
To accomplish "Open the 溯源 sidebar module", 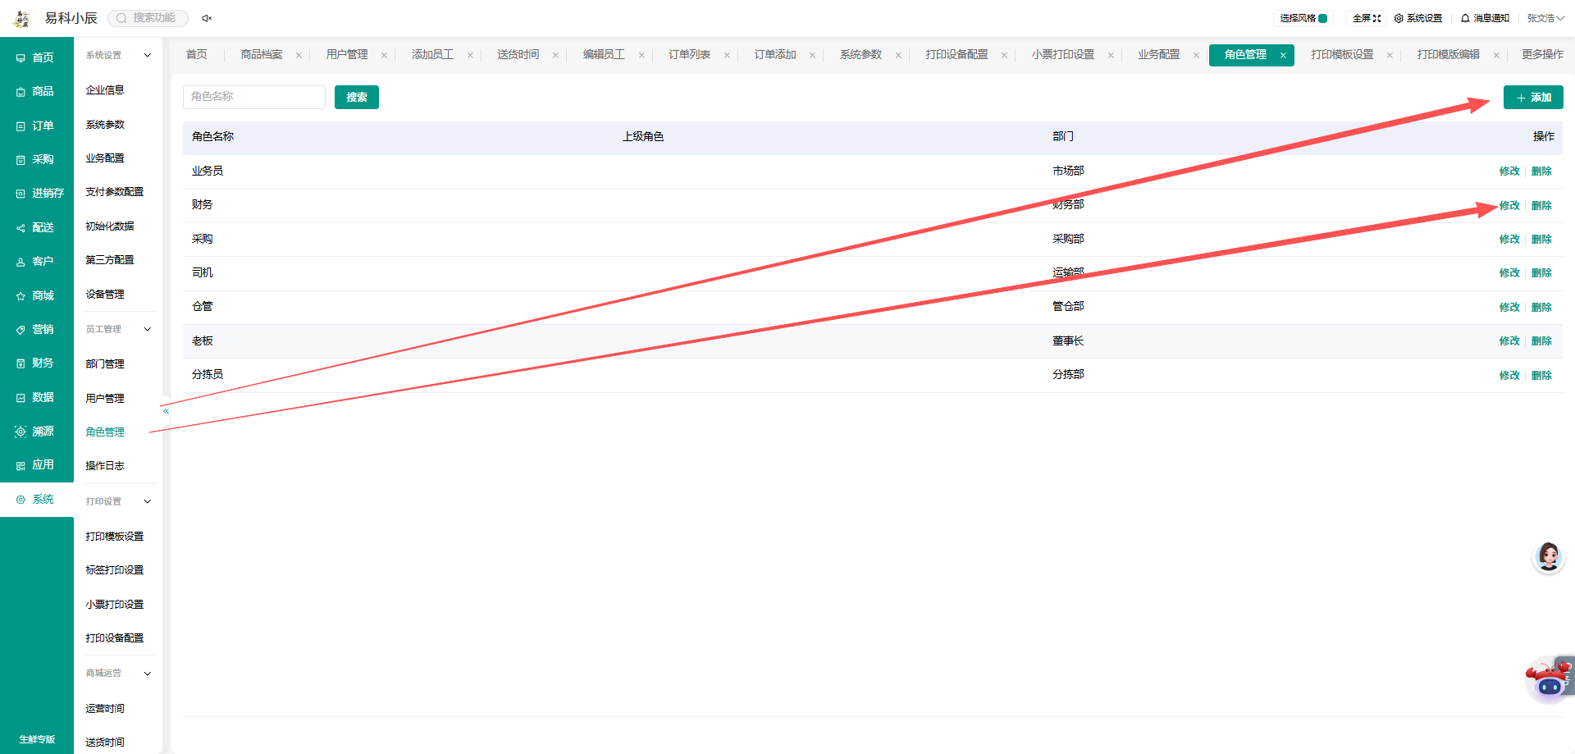I will point(36,432).
